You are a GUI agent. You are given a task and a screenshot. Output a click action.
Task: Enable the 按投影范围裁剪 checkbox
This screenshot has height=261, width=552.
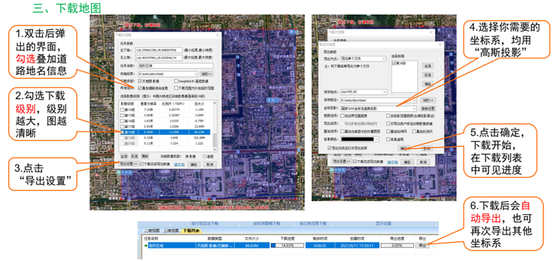(388, 116)
